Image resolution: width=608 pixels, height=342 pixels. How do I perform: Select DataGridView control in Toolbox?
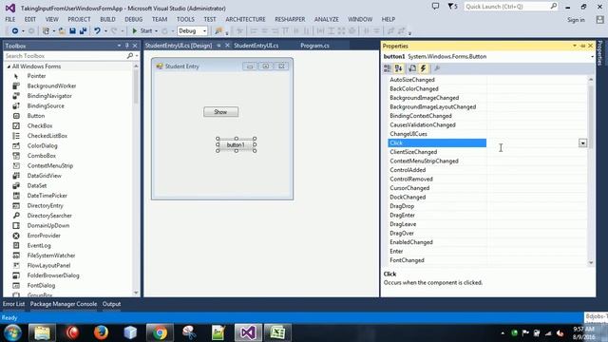(45, 176)
